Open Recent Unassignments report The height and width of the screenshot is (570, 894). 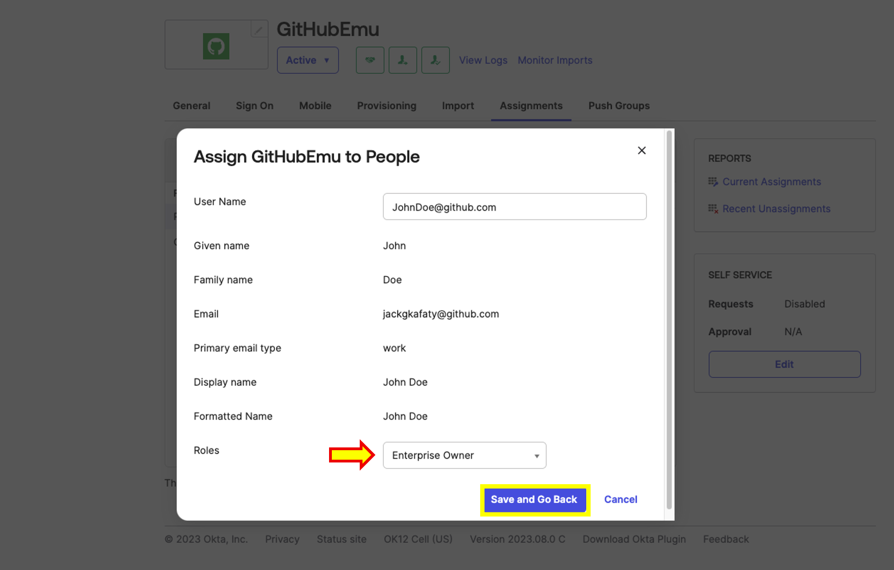coord(776,209)
